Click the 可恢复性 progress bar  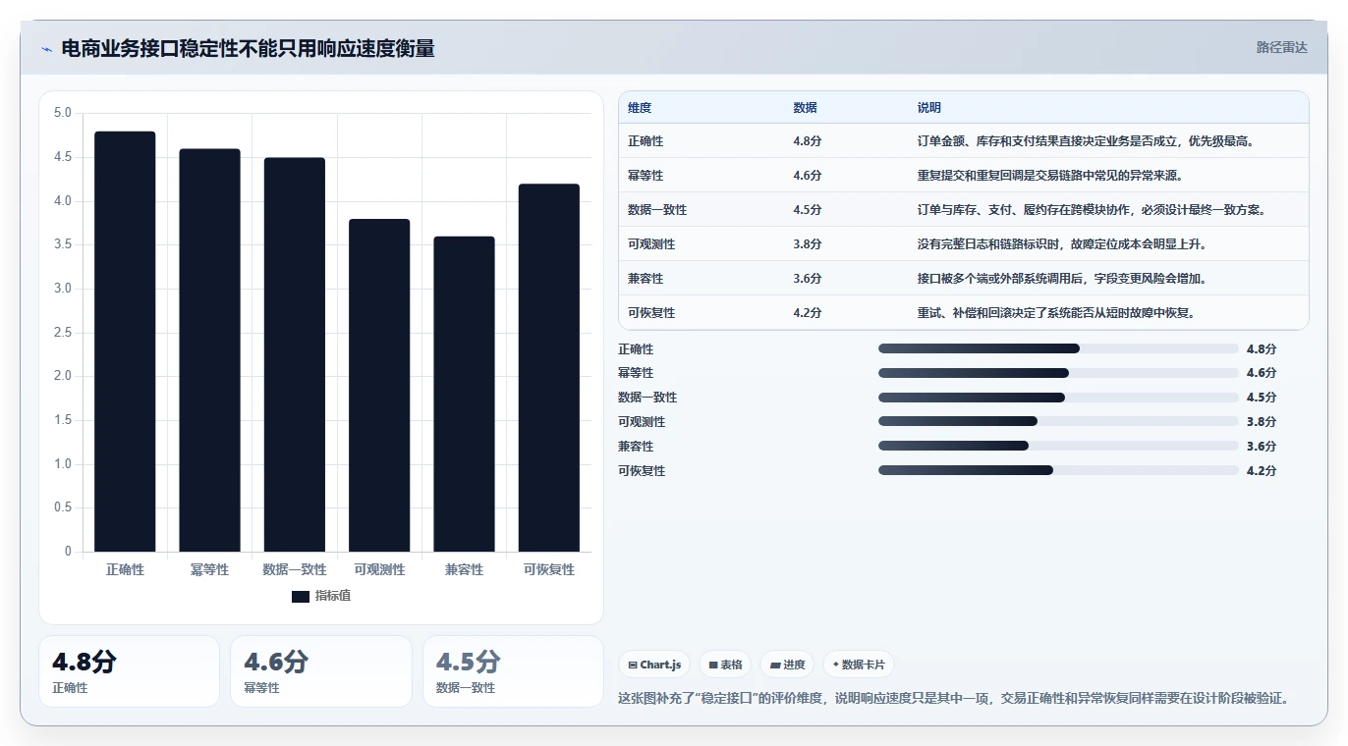point(1058,470)
